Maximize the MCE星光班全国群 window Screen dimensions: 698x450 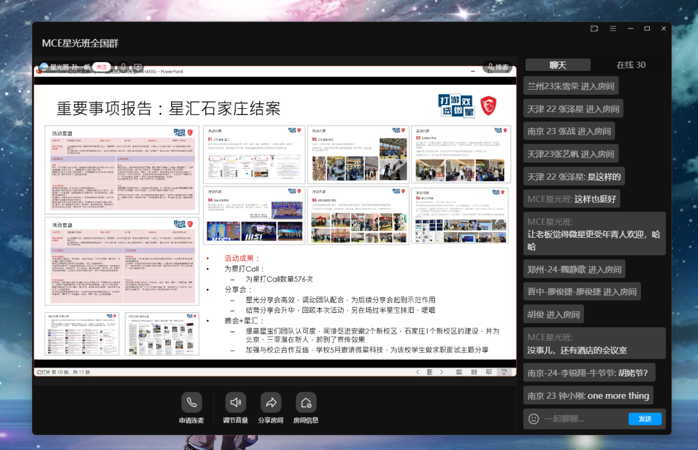(x=647, y=28)
